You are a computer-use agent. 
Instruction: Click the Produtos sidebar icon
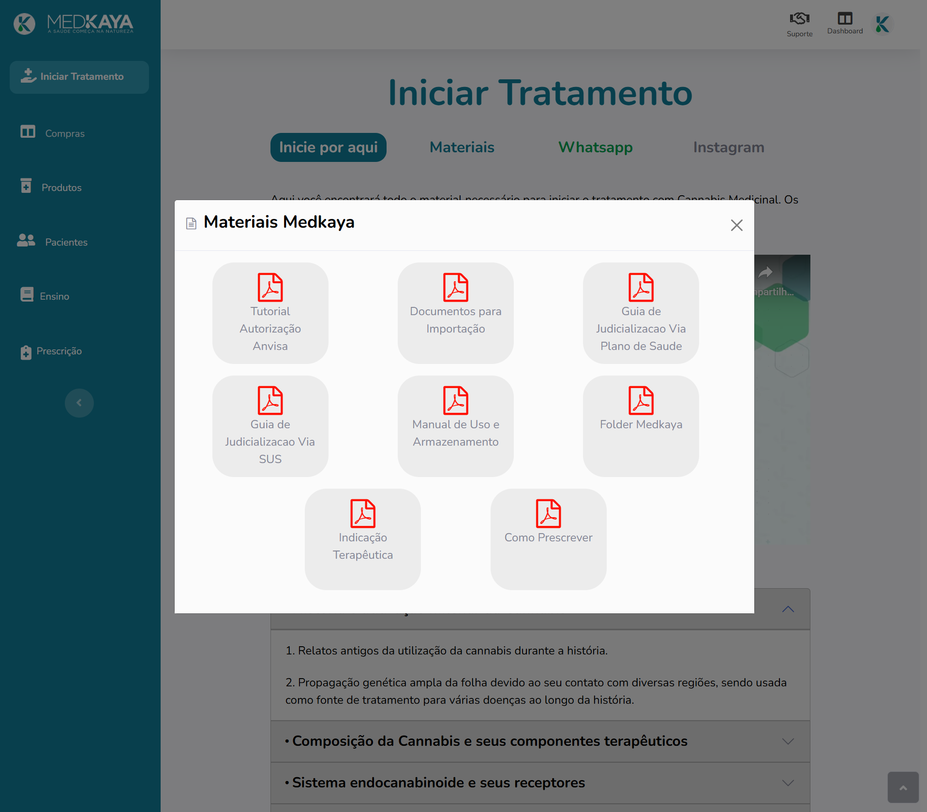[26, 185]
